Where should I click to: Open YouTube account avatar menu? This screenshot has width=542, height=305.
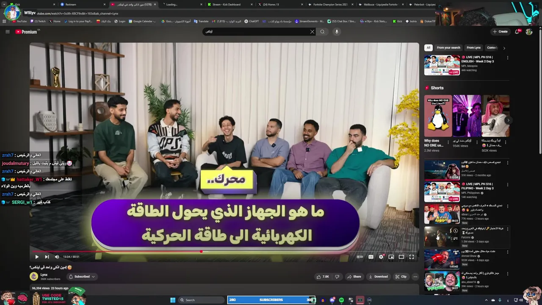tap(529, 32)
